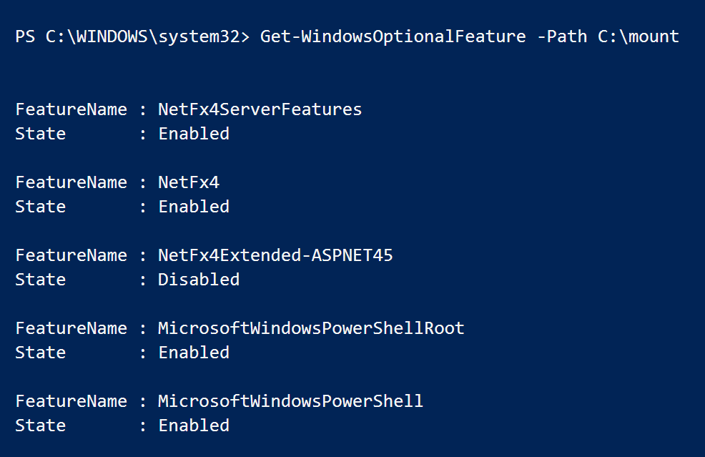Click Enabled state under NetFx4ServerFeatures
The height and width of the screenshot is (457, 705).
[x=194, y=134]
